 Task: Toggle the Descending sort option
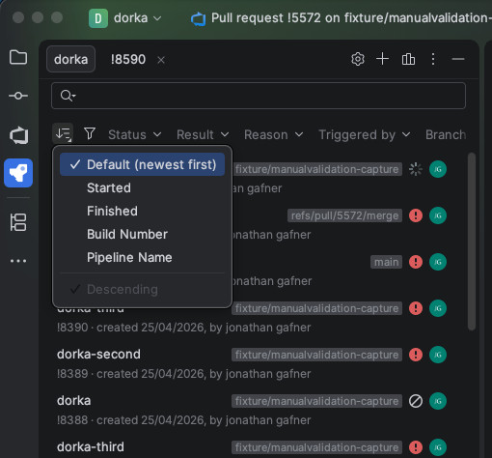coord(142,289)
